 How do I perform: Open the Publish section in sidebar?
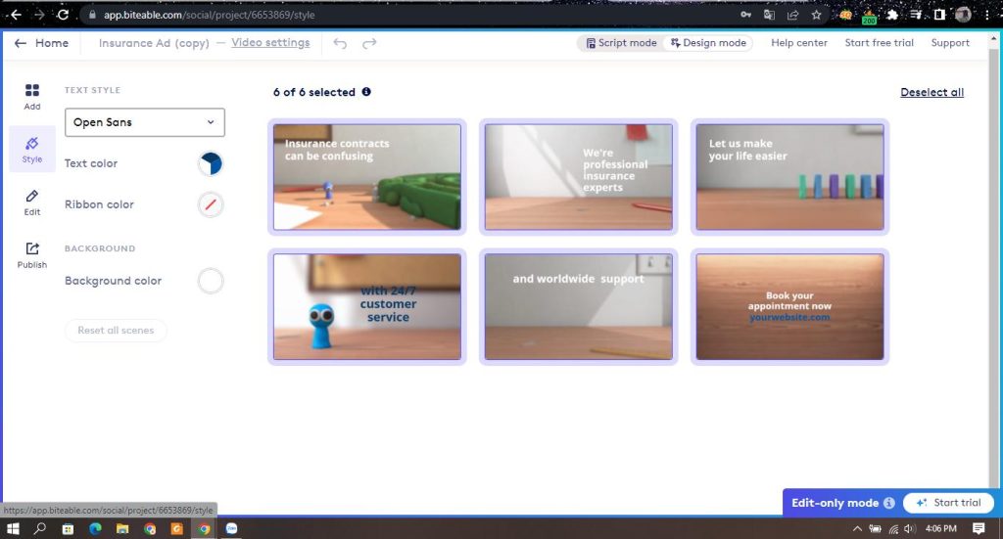(x=32, y=255)
